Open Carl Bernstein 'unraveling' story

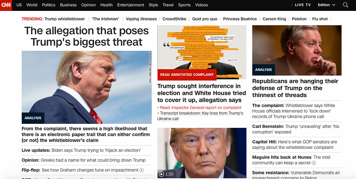pos(296,129)
